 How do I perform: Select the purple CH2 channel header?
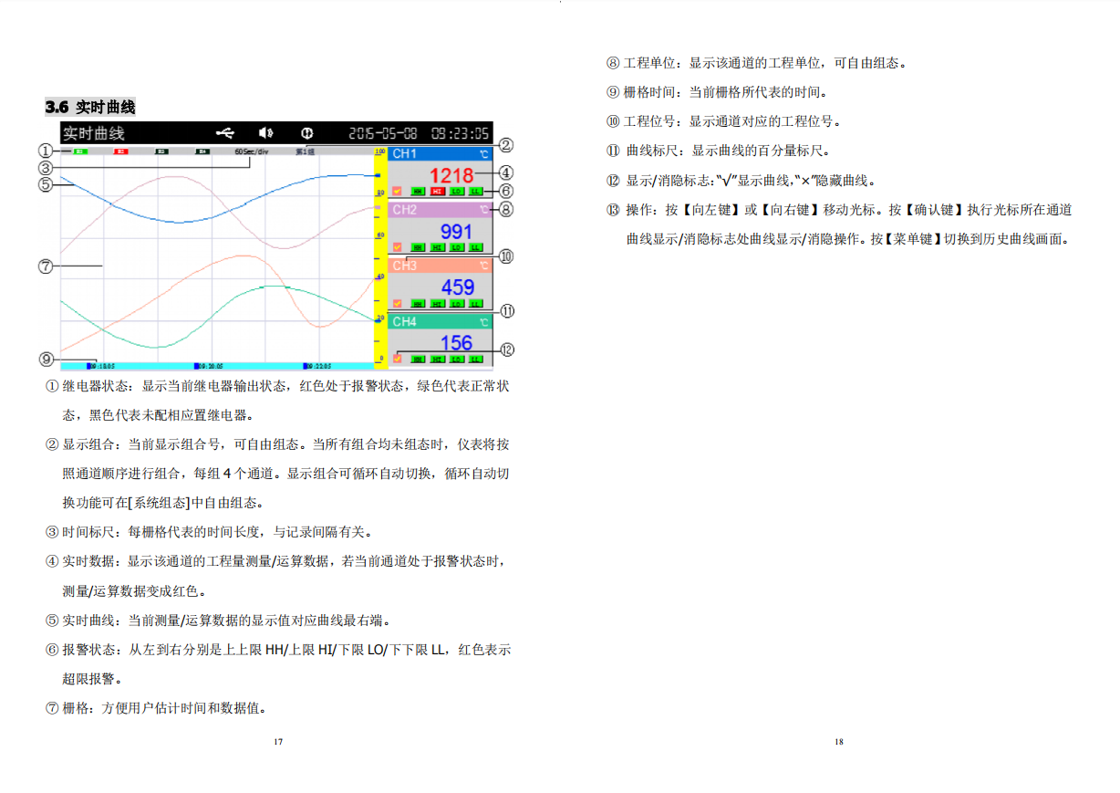tap(441, 210)
